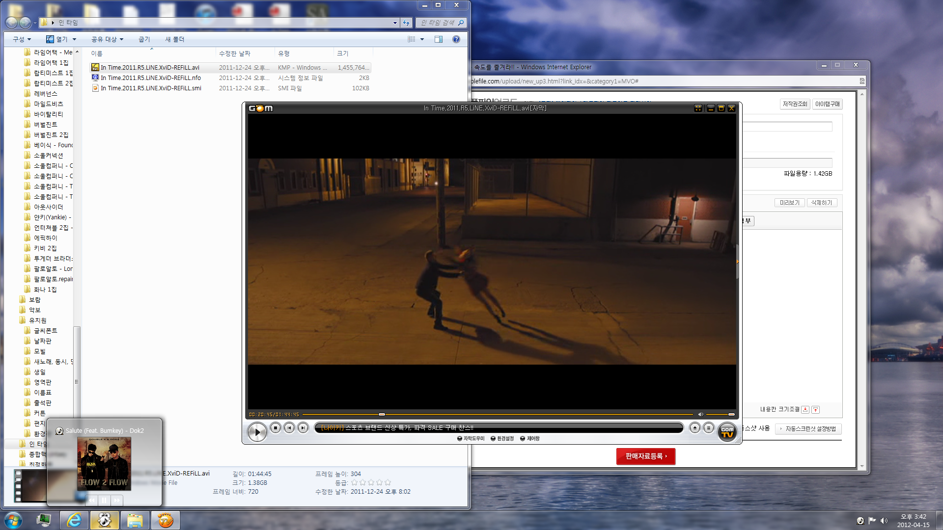The image size is (943, 530).
Task: Open 제어창 control panel in GOM Player
Action: pyautogui.click(x=530, y=438)
